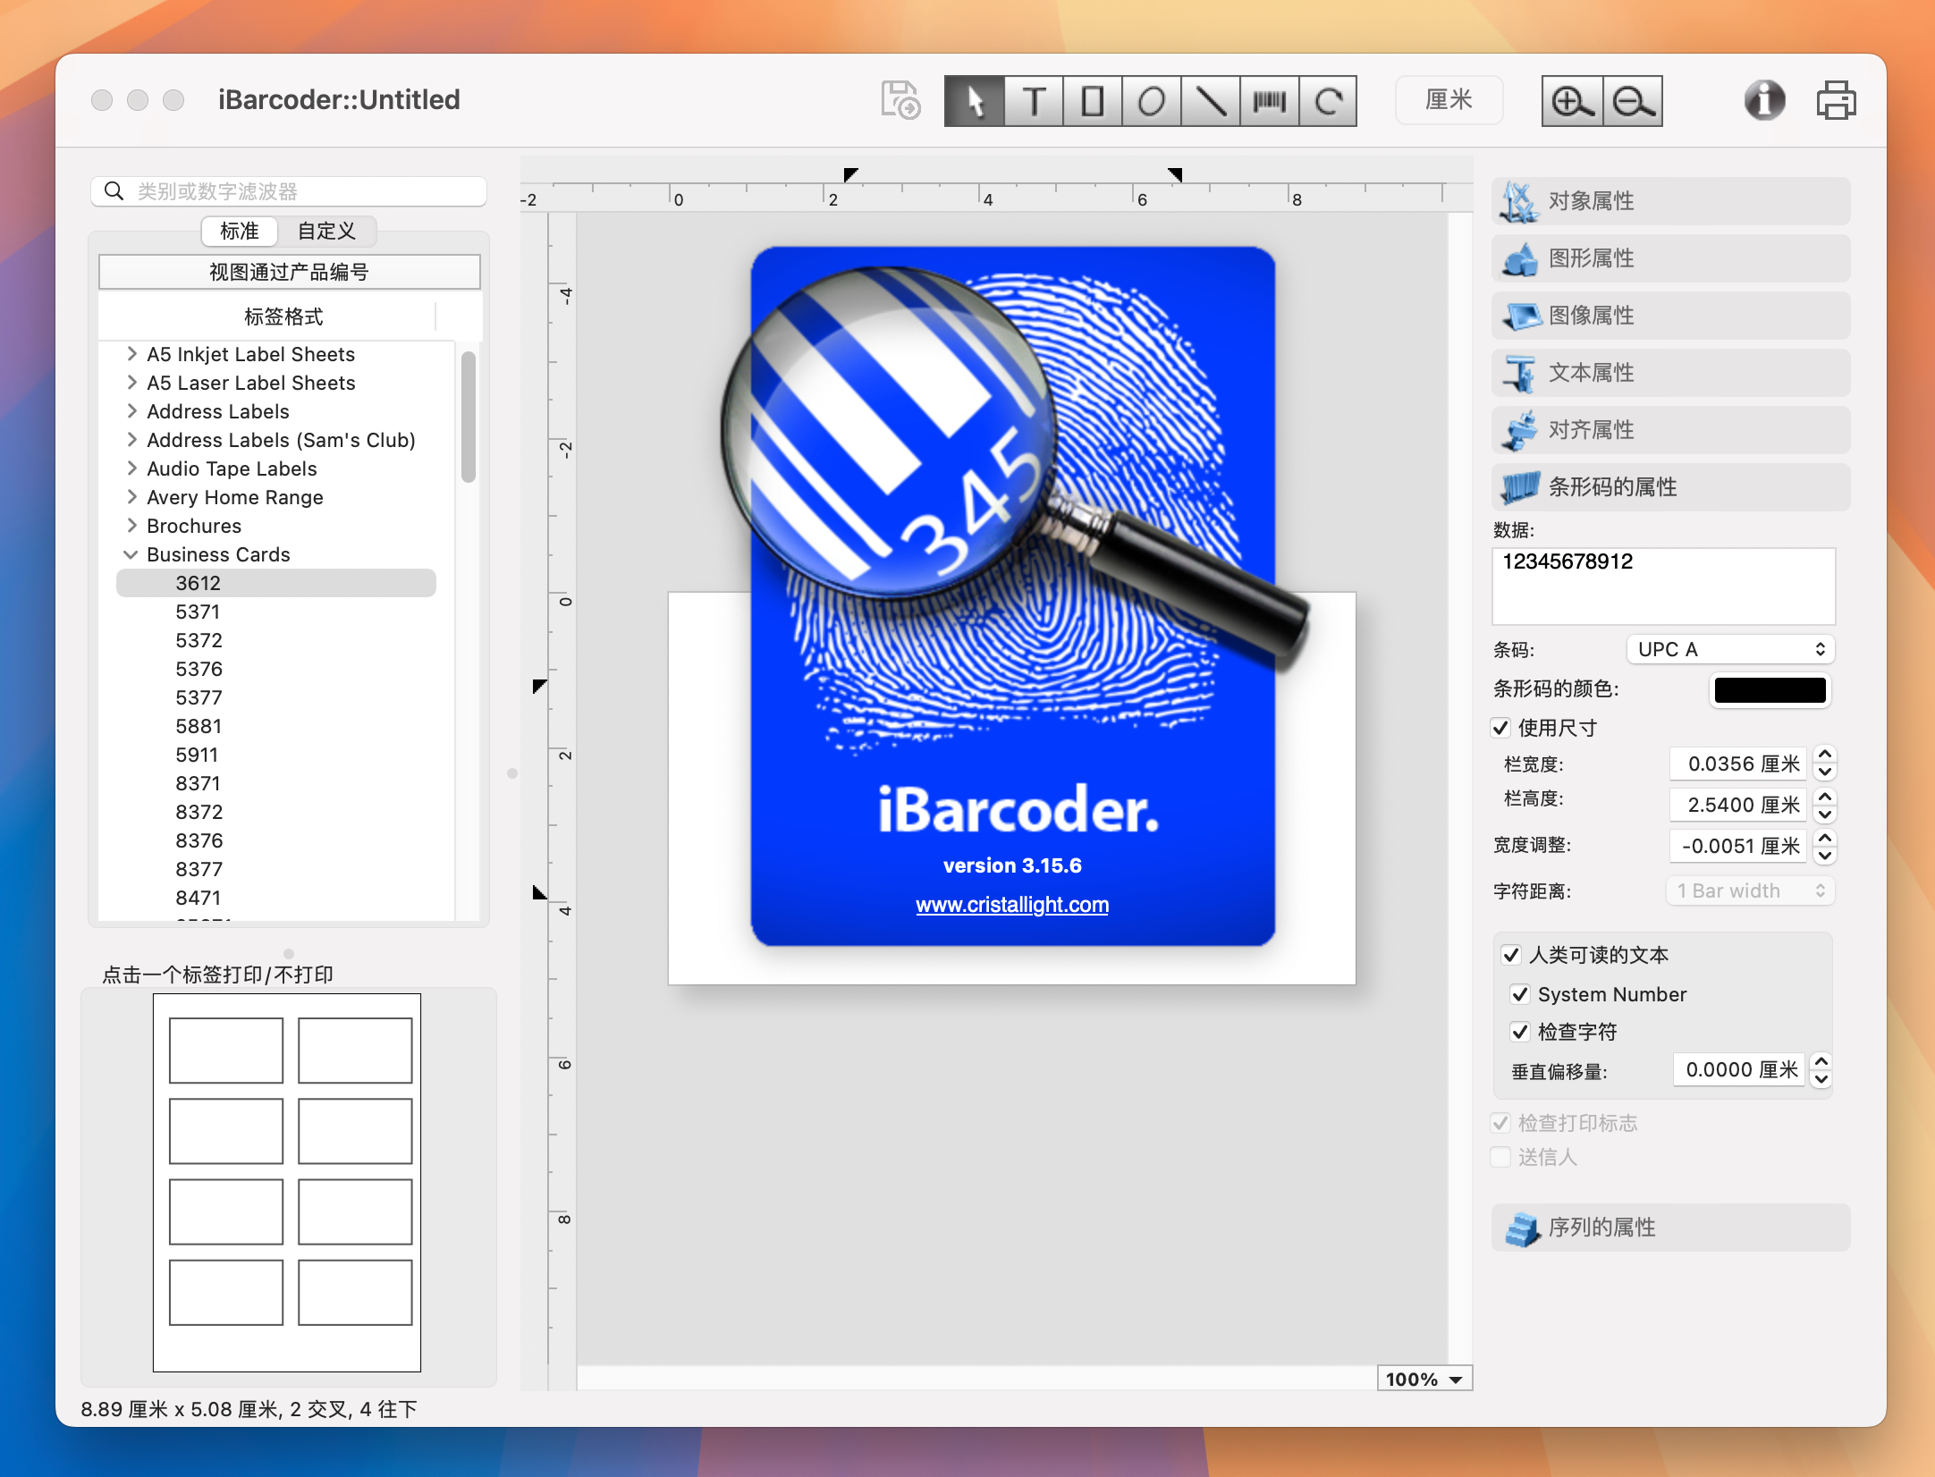Select the Line drawing tool

click(x=1211, y=101)
